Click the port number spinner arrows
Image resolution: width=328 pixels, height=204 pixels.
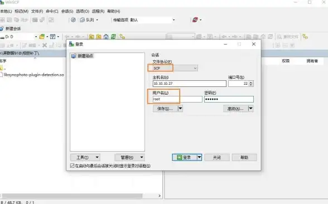[x=251, y=84]
